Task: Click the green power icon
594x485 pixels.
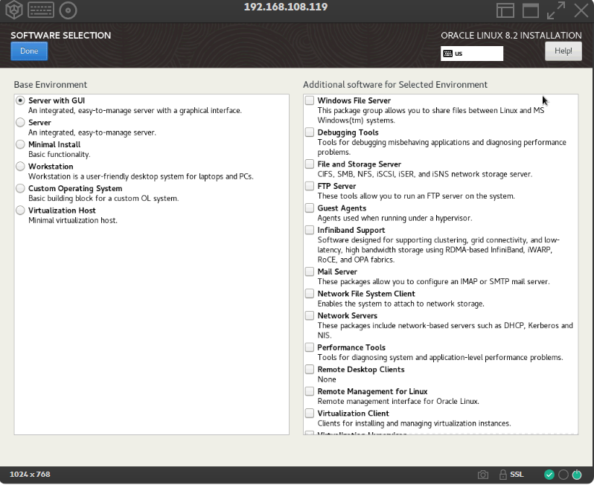Action: 577,475
